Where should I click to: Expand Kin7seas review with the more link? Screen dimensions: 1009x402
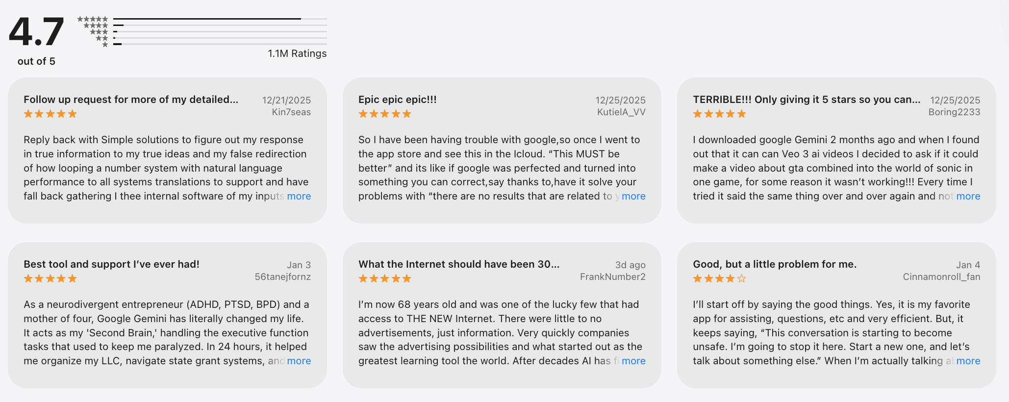299,196
